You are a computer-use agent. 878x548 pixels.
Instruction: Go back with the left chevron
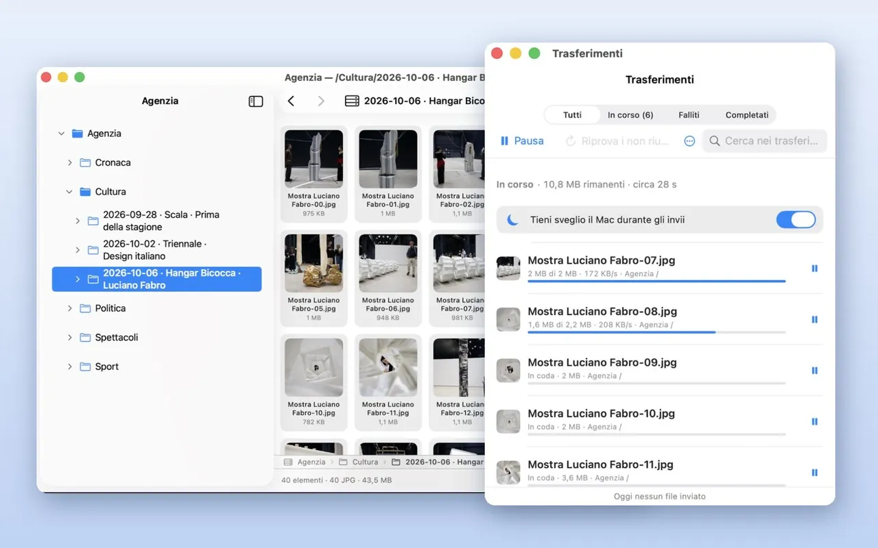pos(291,101)
